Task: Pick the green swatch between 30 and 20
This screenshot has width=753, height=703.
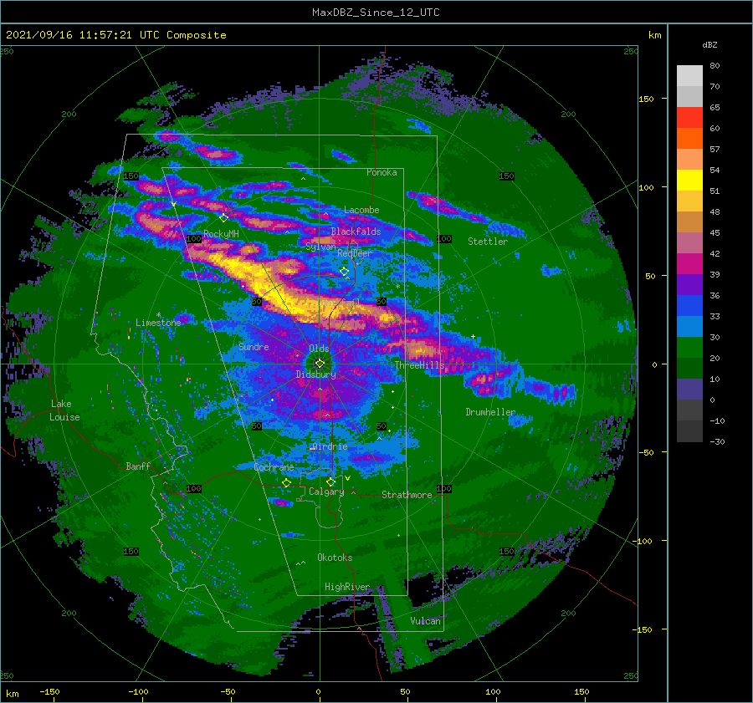Action: click(x=689, y=348)
